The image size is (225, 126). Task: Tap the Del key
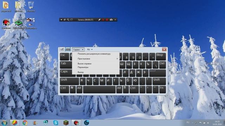(x=162, y=65)
